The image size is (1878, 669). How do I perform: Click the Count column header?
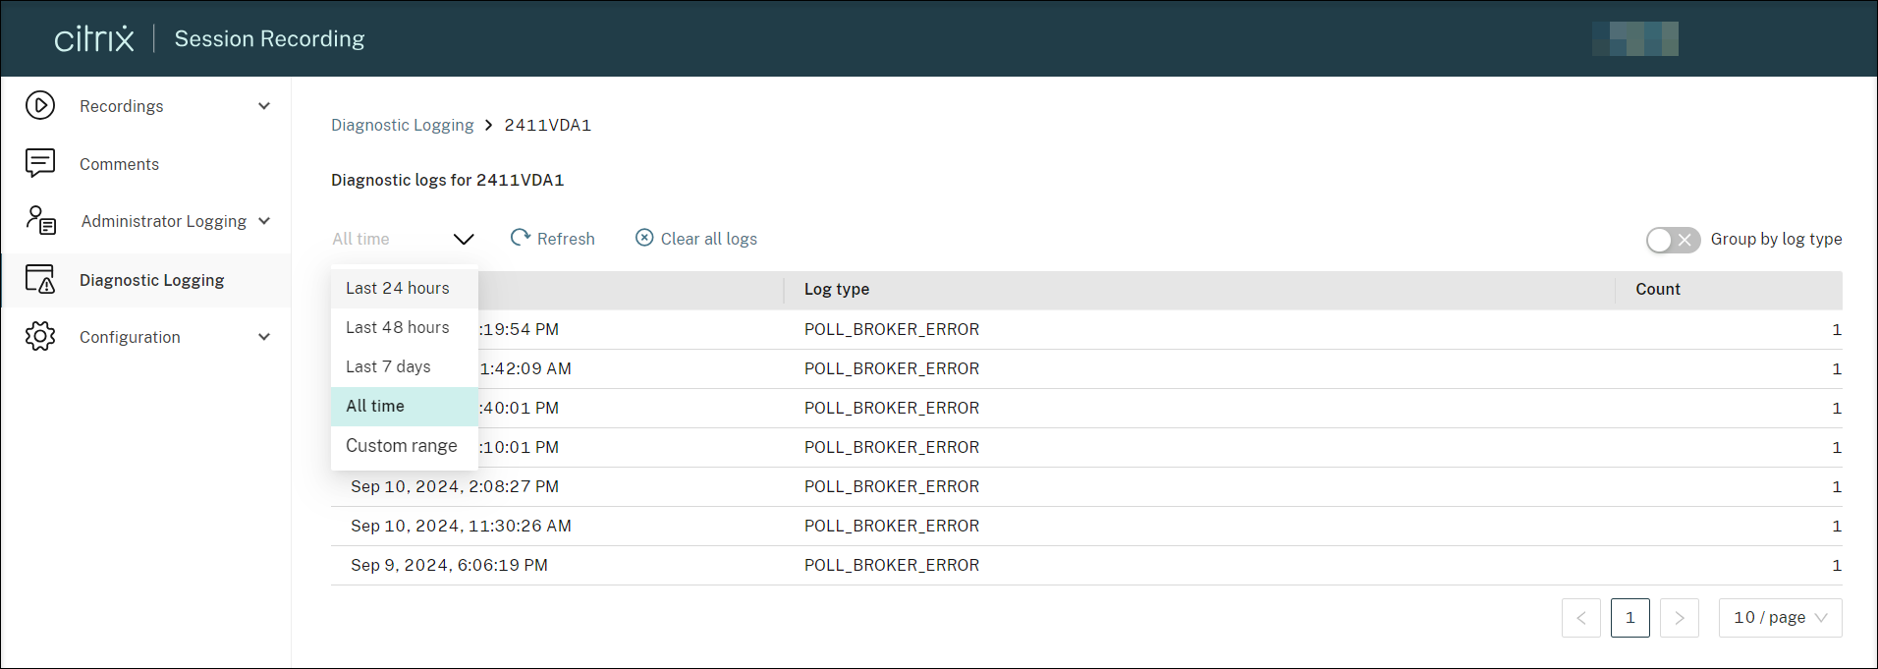[1657, 289]
